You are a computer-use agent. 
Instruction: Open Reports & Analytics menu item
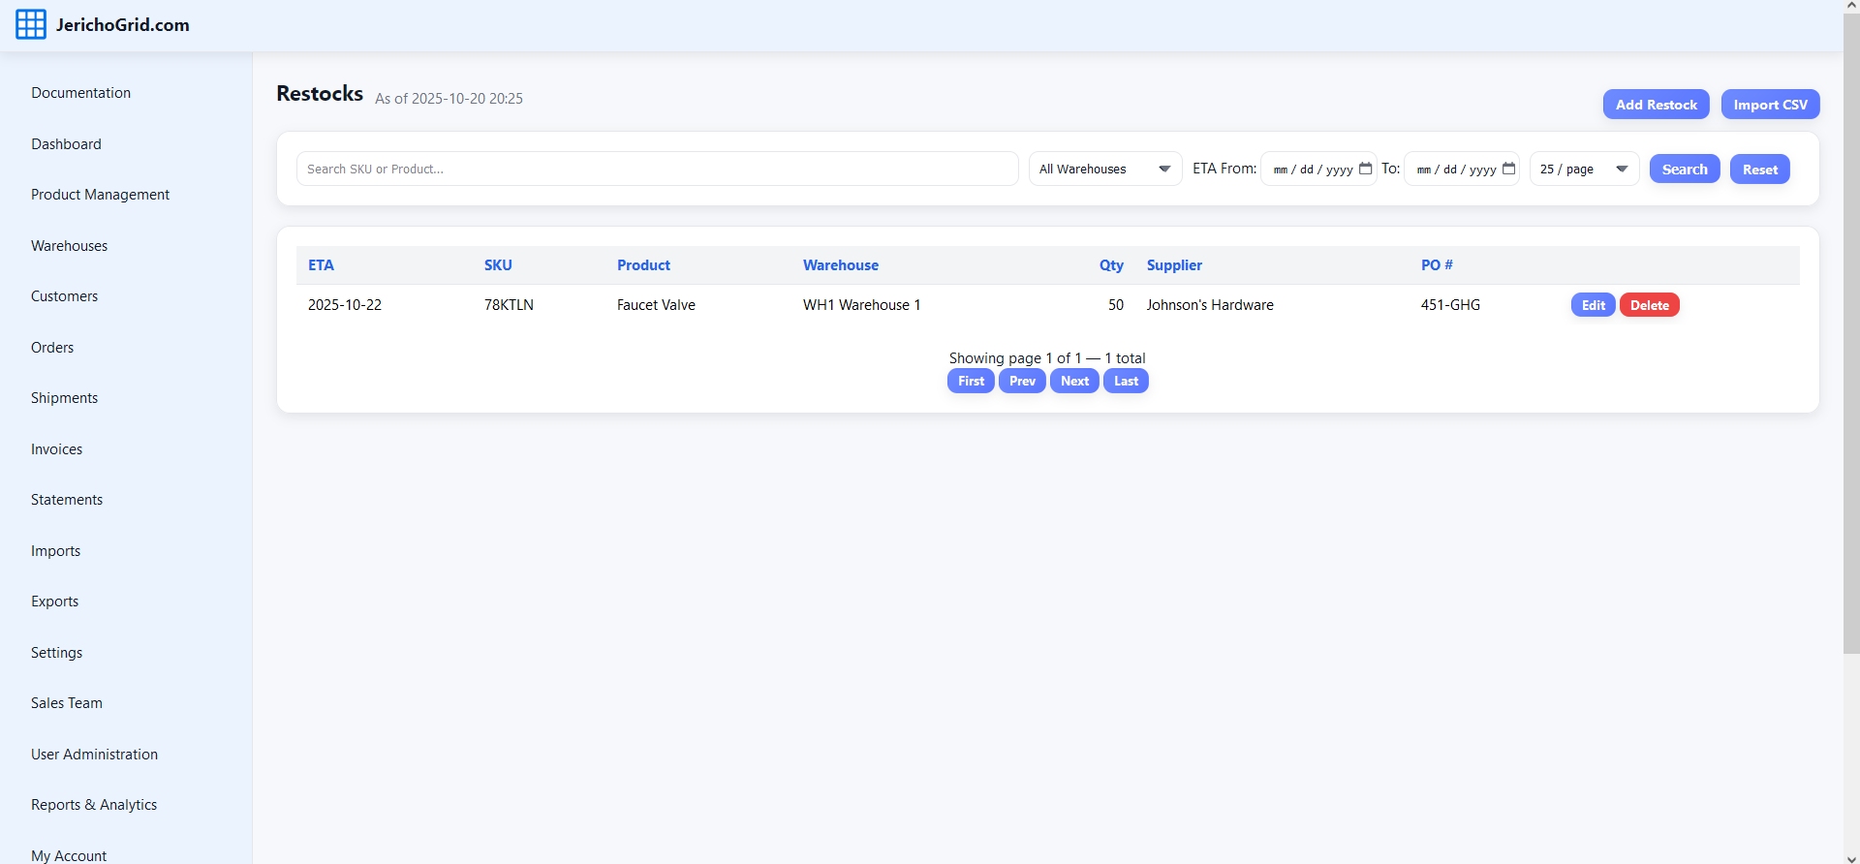click(x=94, y=805)
